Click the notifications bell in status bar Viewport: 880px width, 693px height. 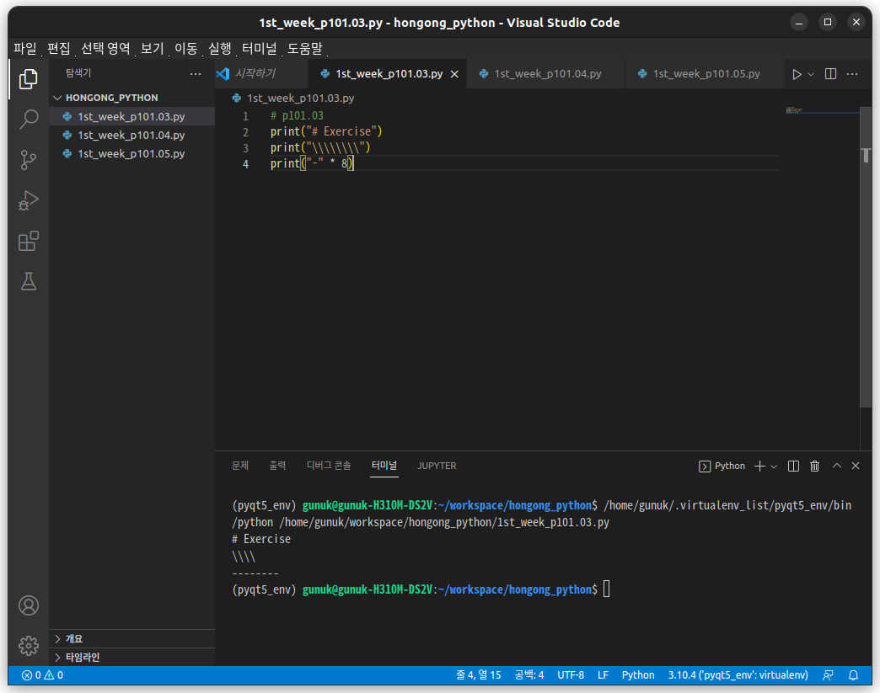coord(853,675)
